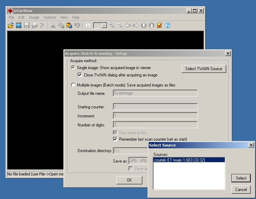Open the Slideshow filmstrip icon
256x199 pixels.
pos(19,26)
